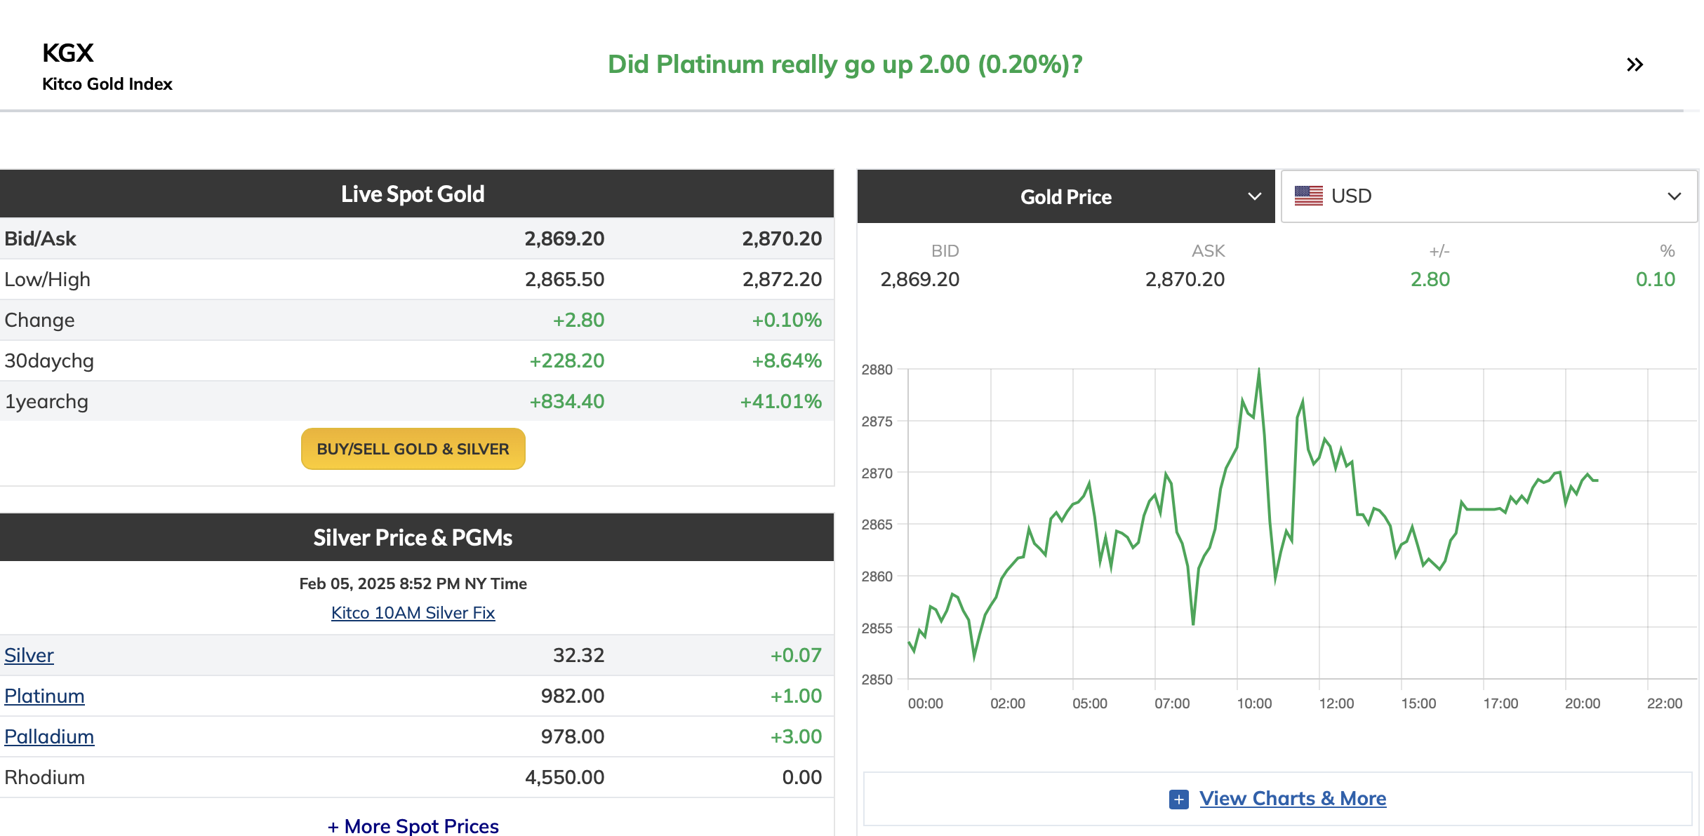1704x836 pixels.
Task: Open Kitco 10AM Silver Fix link
Action: tap(413, 612)
